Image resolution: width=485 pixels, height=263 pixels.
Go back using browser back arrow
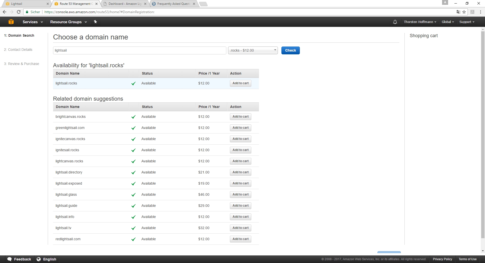5,12
